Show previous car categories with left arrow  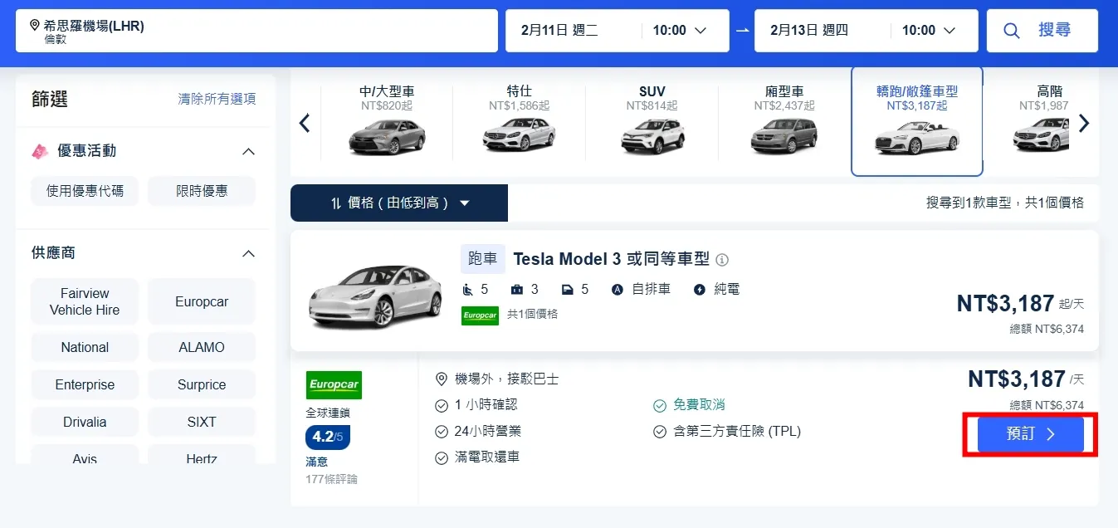[x=305, y=124]
